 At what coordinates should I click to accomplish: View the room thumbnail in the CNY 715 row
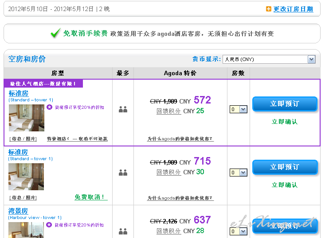26,177
